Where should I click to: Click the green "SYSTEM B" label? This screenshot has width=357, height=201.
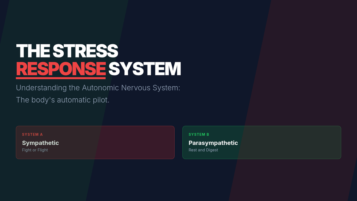click(x=199, y=135)
